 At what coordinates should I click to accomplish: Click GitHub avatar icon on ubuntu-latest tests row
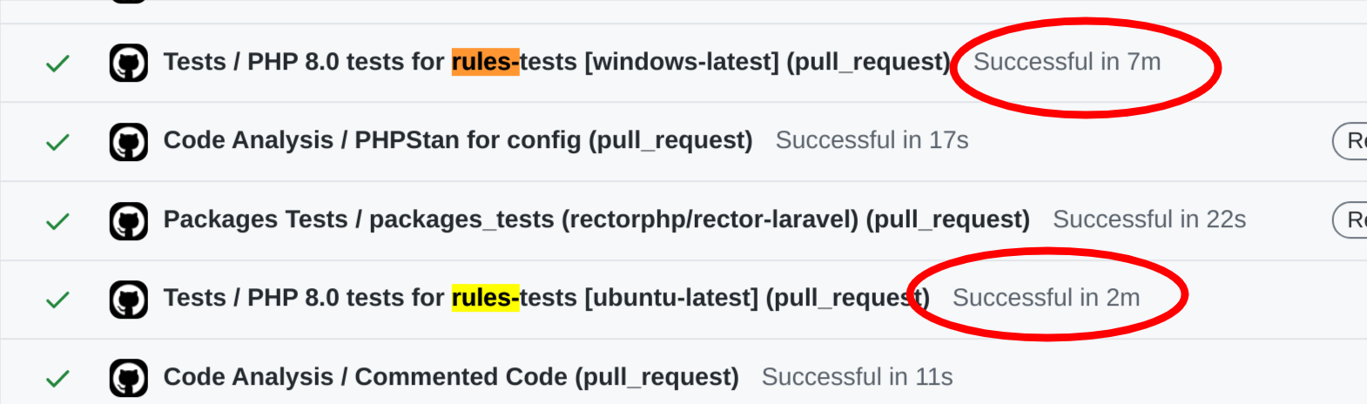pos(129,300)
